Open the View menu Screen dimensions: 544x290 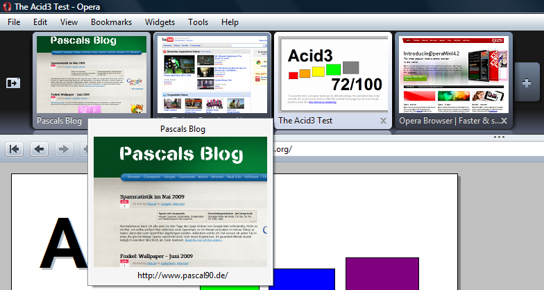coord(69,22)
